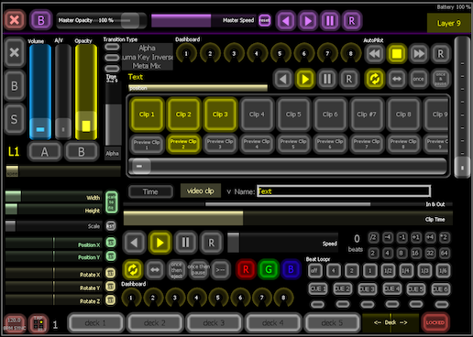Click the red X composition clear button
This screenshot has height=337, width=473.
click(15, 20)
